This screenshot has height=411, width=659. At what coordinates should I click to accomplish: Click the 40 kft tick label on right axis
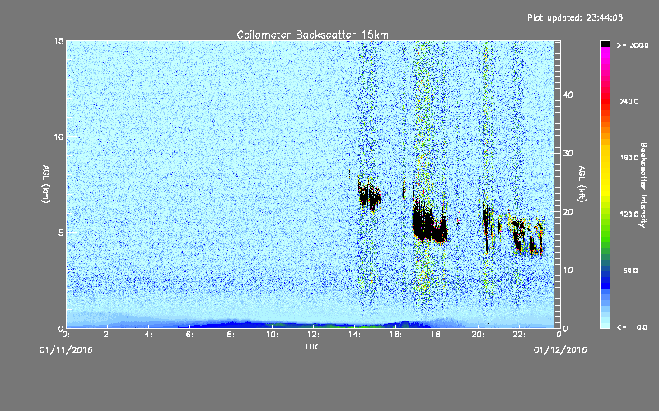pyautogui.click(x=568, y=95)
